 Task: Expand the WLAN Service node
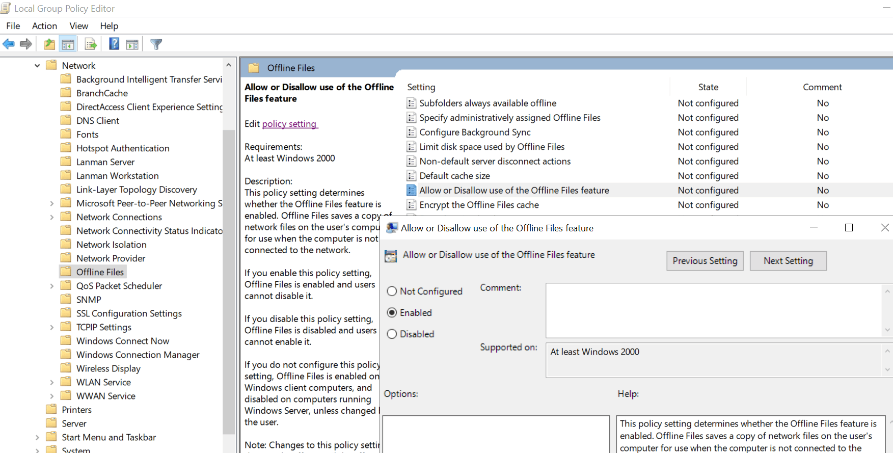51,382
